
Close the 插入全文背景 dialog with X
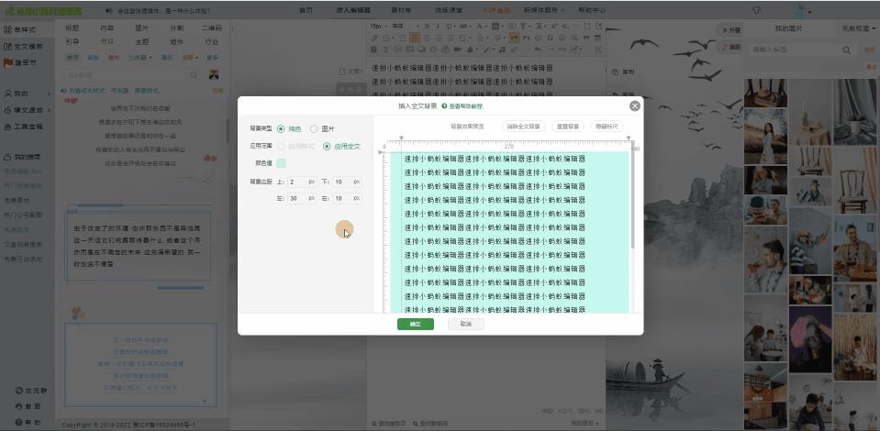(x=634, y=105)
